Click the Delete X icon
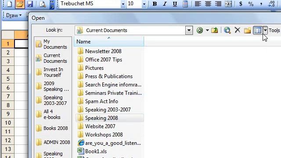 click(238, 30)
